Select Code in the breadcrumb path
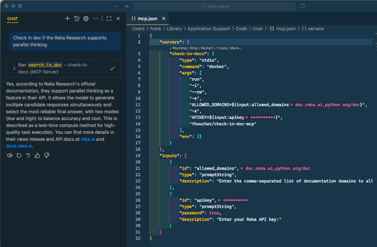Screen dimensions: 377x247 tap(241, 29)
